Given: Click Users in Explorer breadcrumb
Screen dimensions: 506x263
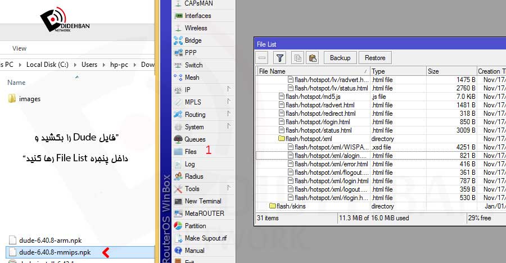Looking at the screenshot, I should coord(89,65).
